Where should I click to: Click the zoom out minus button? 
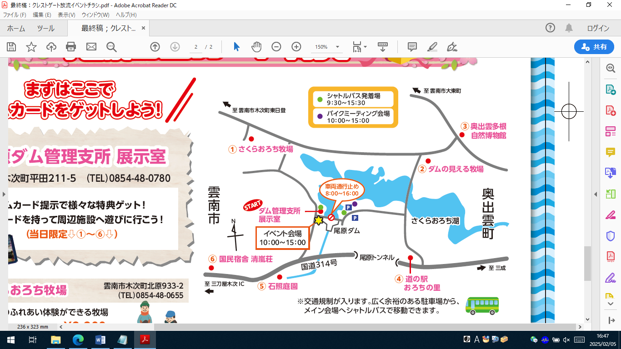[x=276, y=47]
